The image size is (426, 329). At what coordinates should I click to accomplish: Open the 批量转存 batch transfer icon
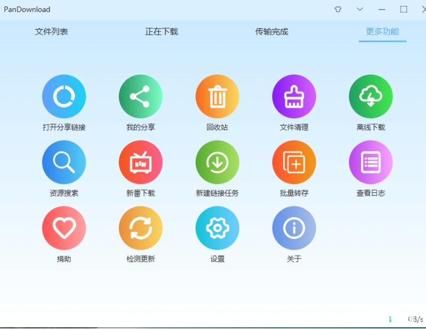(x=294, y=162)
